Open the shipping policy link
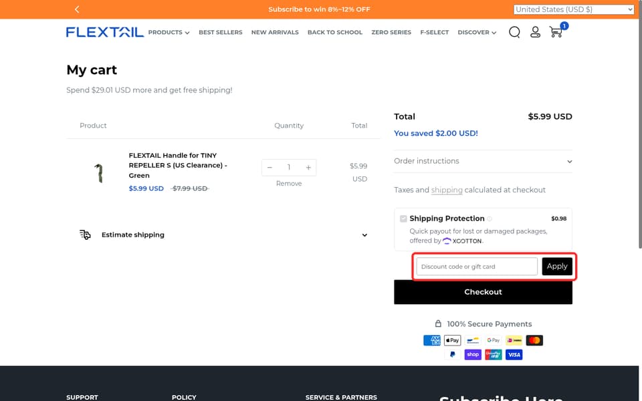This screenshot has height=401, width=642. pyautogui.click(x=447, y=190)
